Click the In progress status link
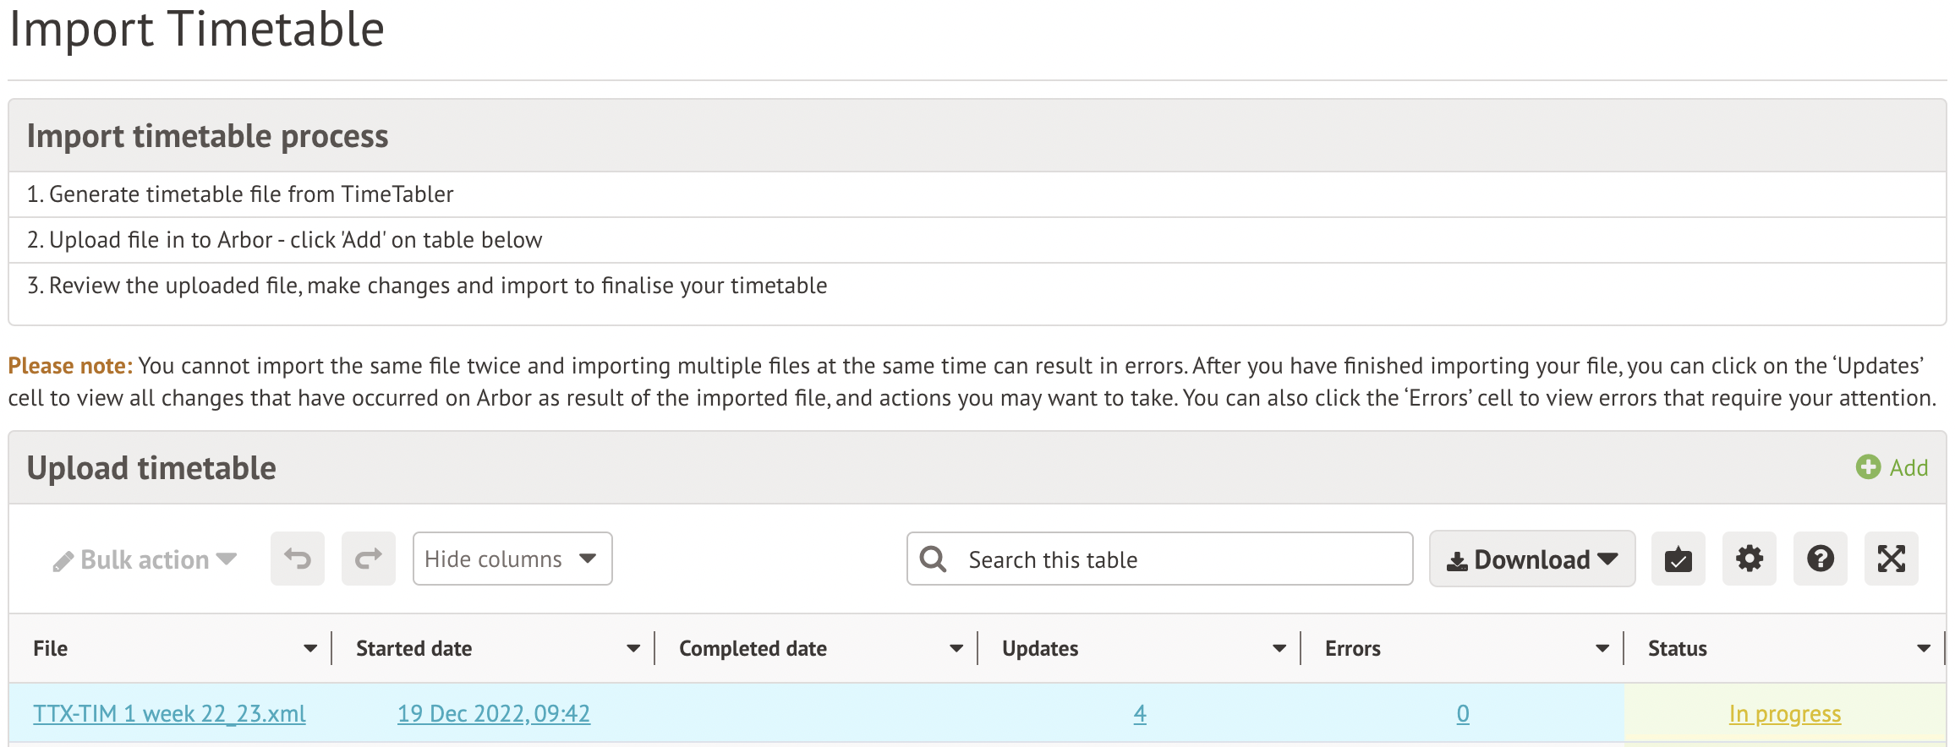The height and width of the screenshot is (747, 1955). point(1784,714)
